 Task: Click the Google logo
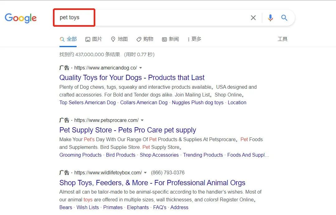pos(21,18)
